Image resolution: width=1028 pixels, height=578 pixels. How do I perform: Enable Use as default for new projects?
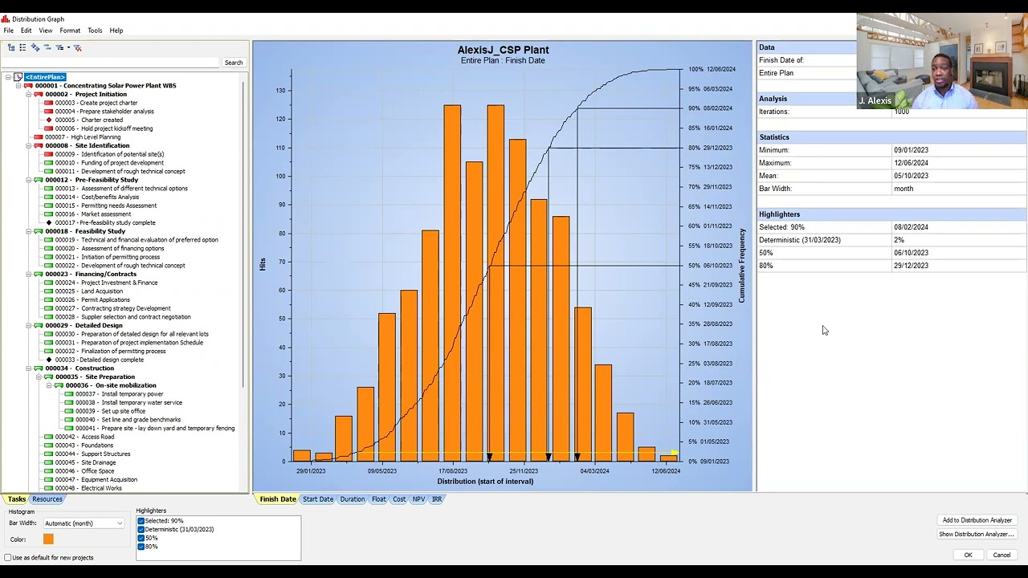click(x=7, y=558)
